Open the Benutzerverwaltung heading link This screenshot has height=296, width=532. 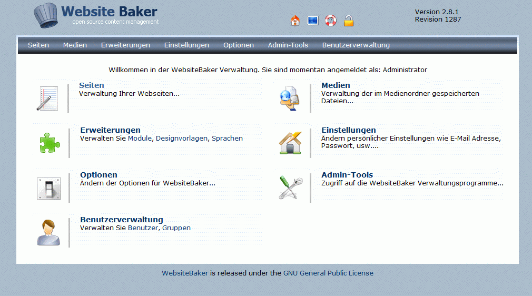pos(122,220)
